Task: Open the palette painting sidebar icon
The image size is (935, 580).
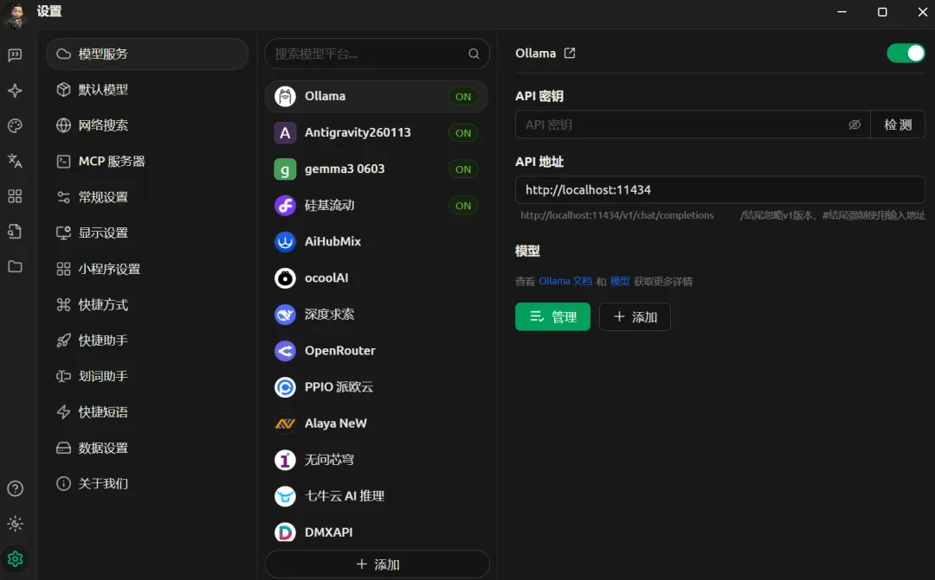Action: pos(15,125)
